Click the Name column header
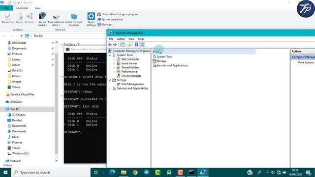The height and width of the screenshot is (177, 315). click(203, 52)
